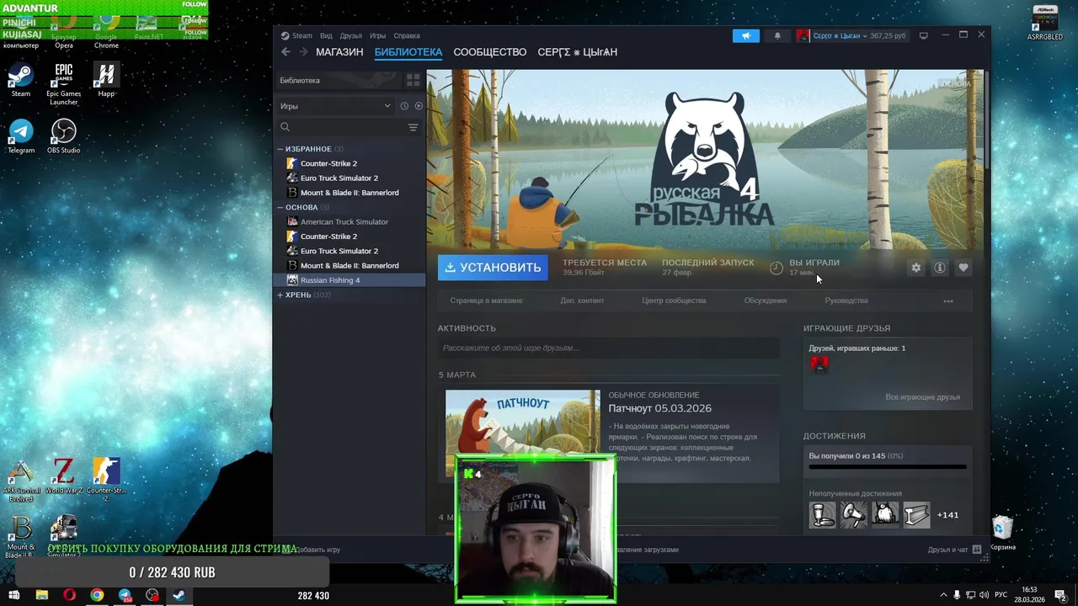Switch library to grid view icon
Viewport: 1078px width, 606px height.
(x=413, y=80)
